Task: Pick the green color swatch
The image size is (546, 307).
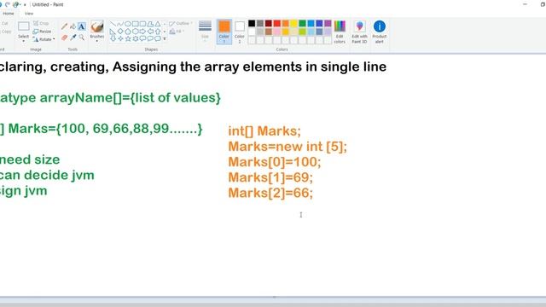Action: coord(302,23)
